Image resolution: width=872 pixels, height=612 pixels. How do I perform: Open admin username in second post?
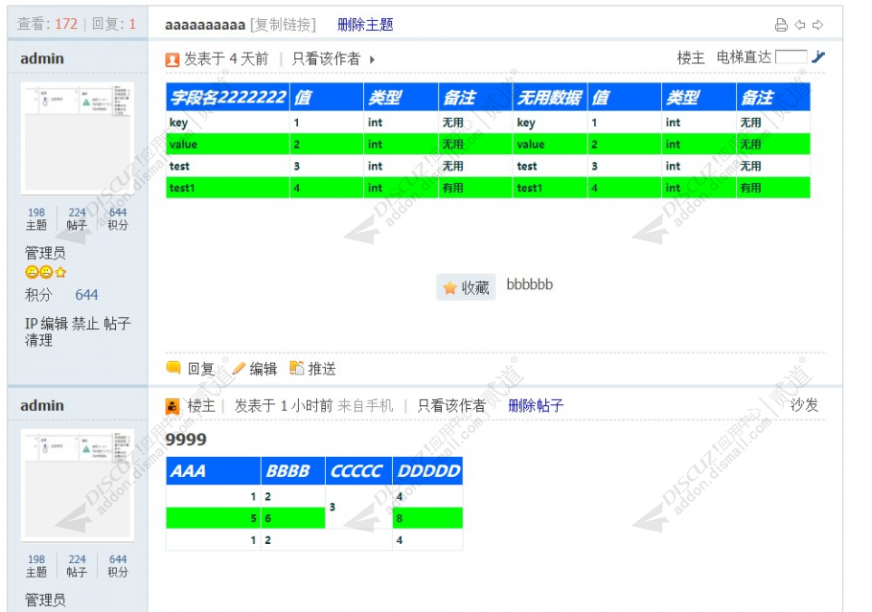pos(42,406)
